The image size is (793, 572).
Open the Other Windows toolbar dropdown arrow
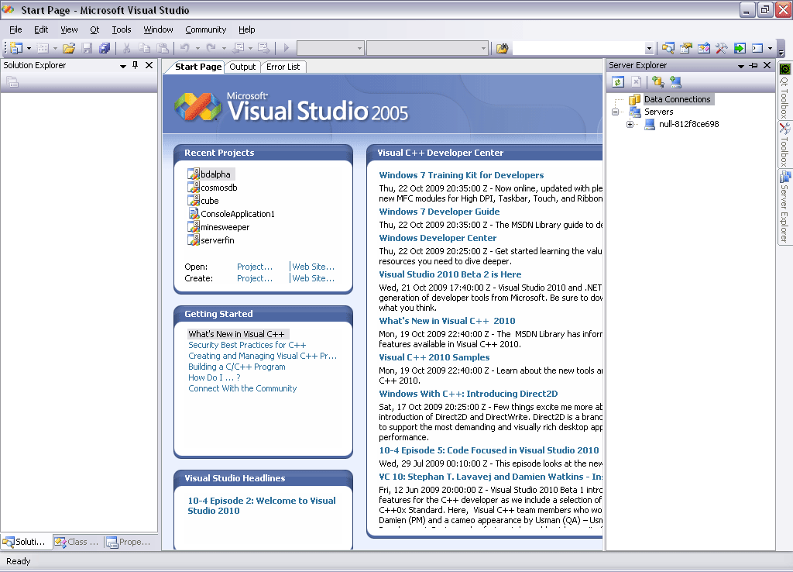(771, 48)
